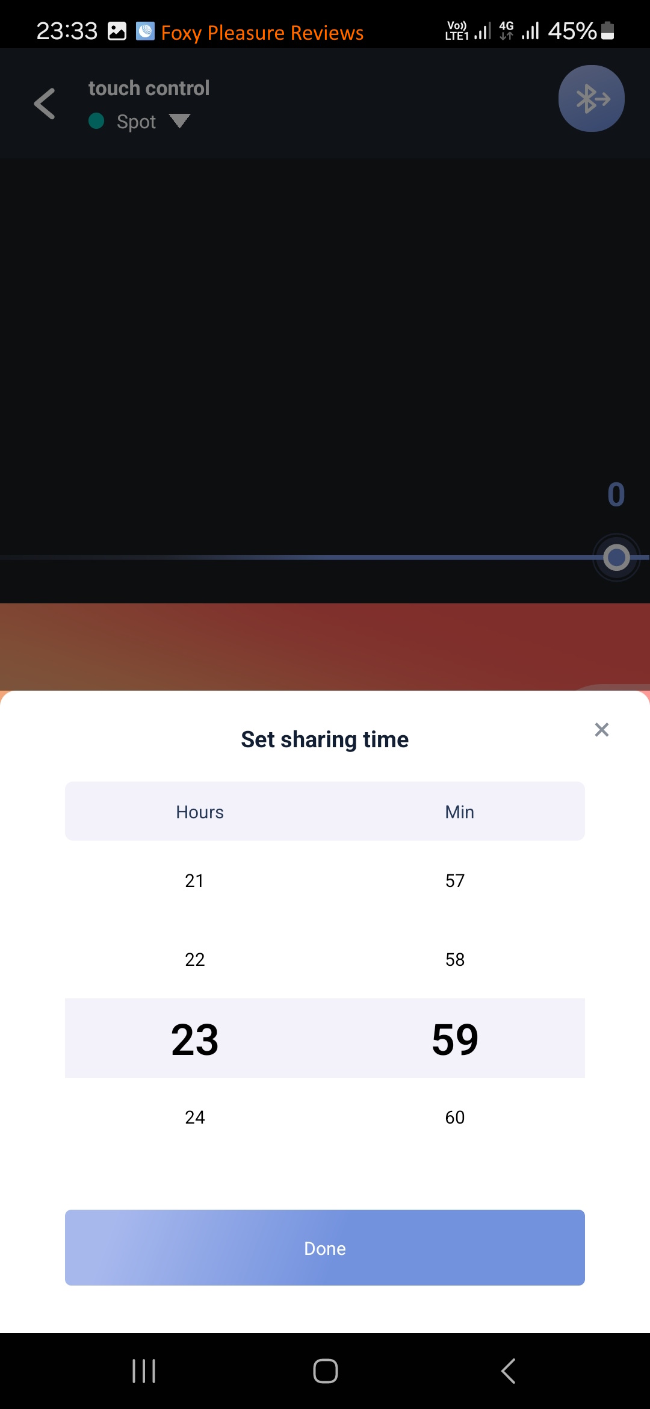Tap the back arrow beside touch control

tap(45, 104)
